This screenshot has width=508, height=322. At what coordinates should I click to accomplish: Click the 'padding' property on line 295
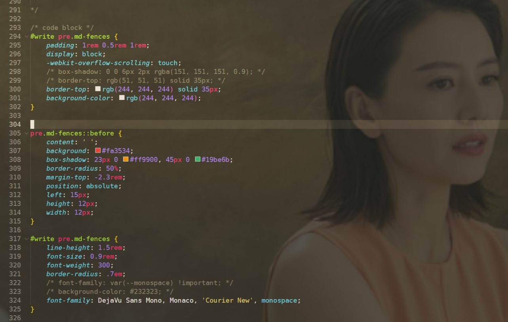coord(60,45)
